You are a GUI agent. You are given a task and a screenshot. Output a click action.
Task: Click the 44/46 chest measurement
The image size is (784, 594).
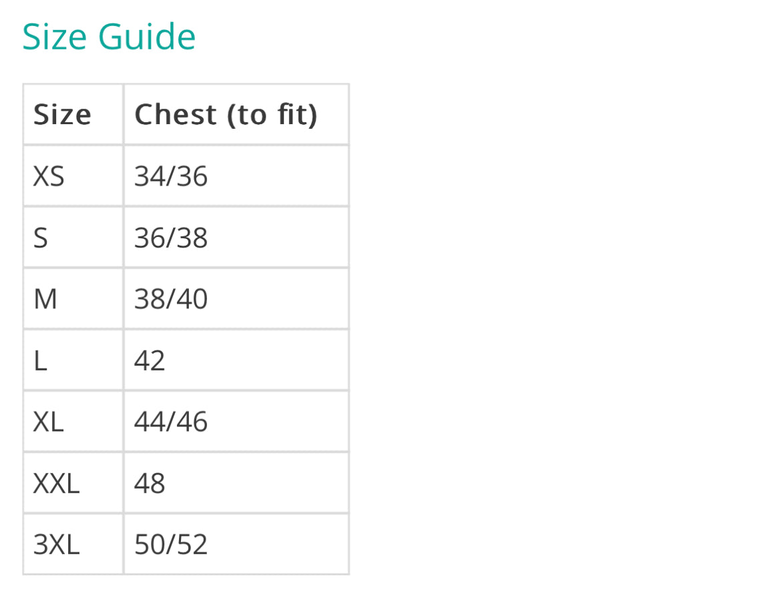(171, 422)
